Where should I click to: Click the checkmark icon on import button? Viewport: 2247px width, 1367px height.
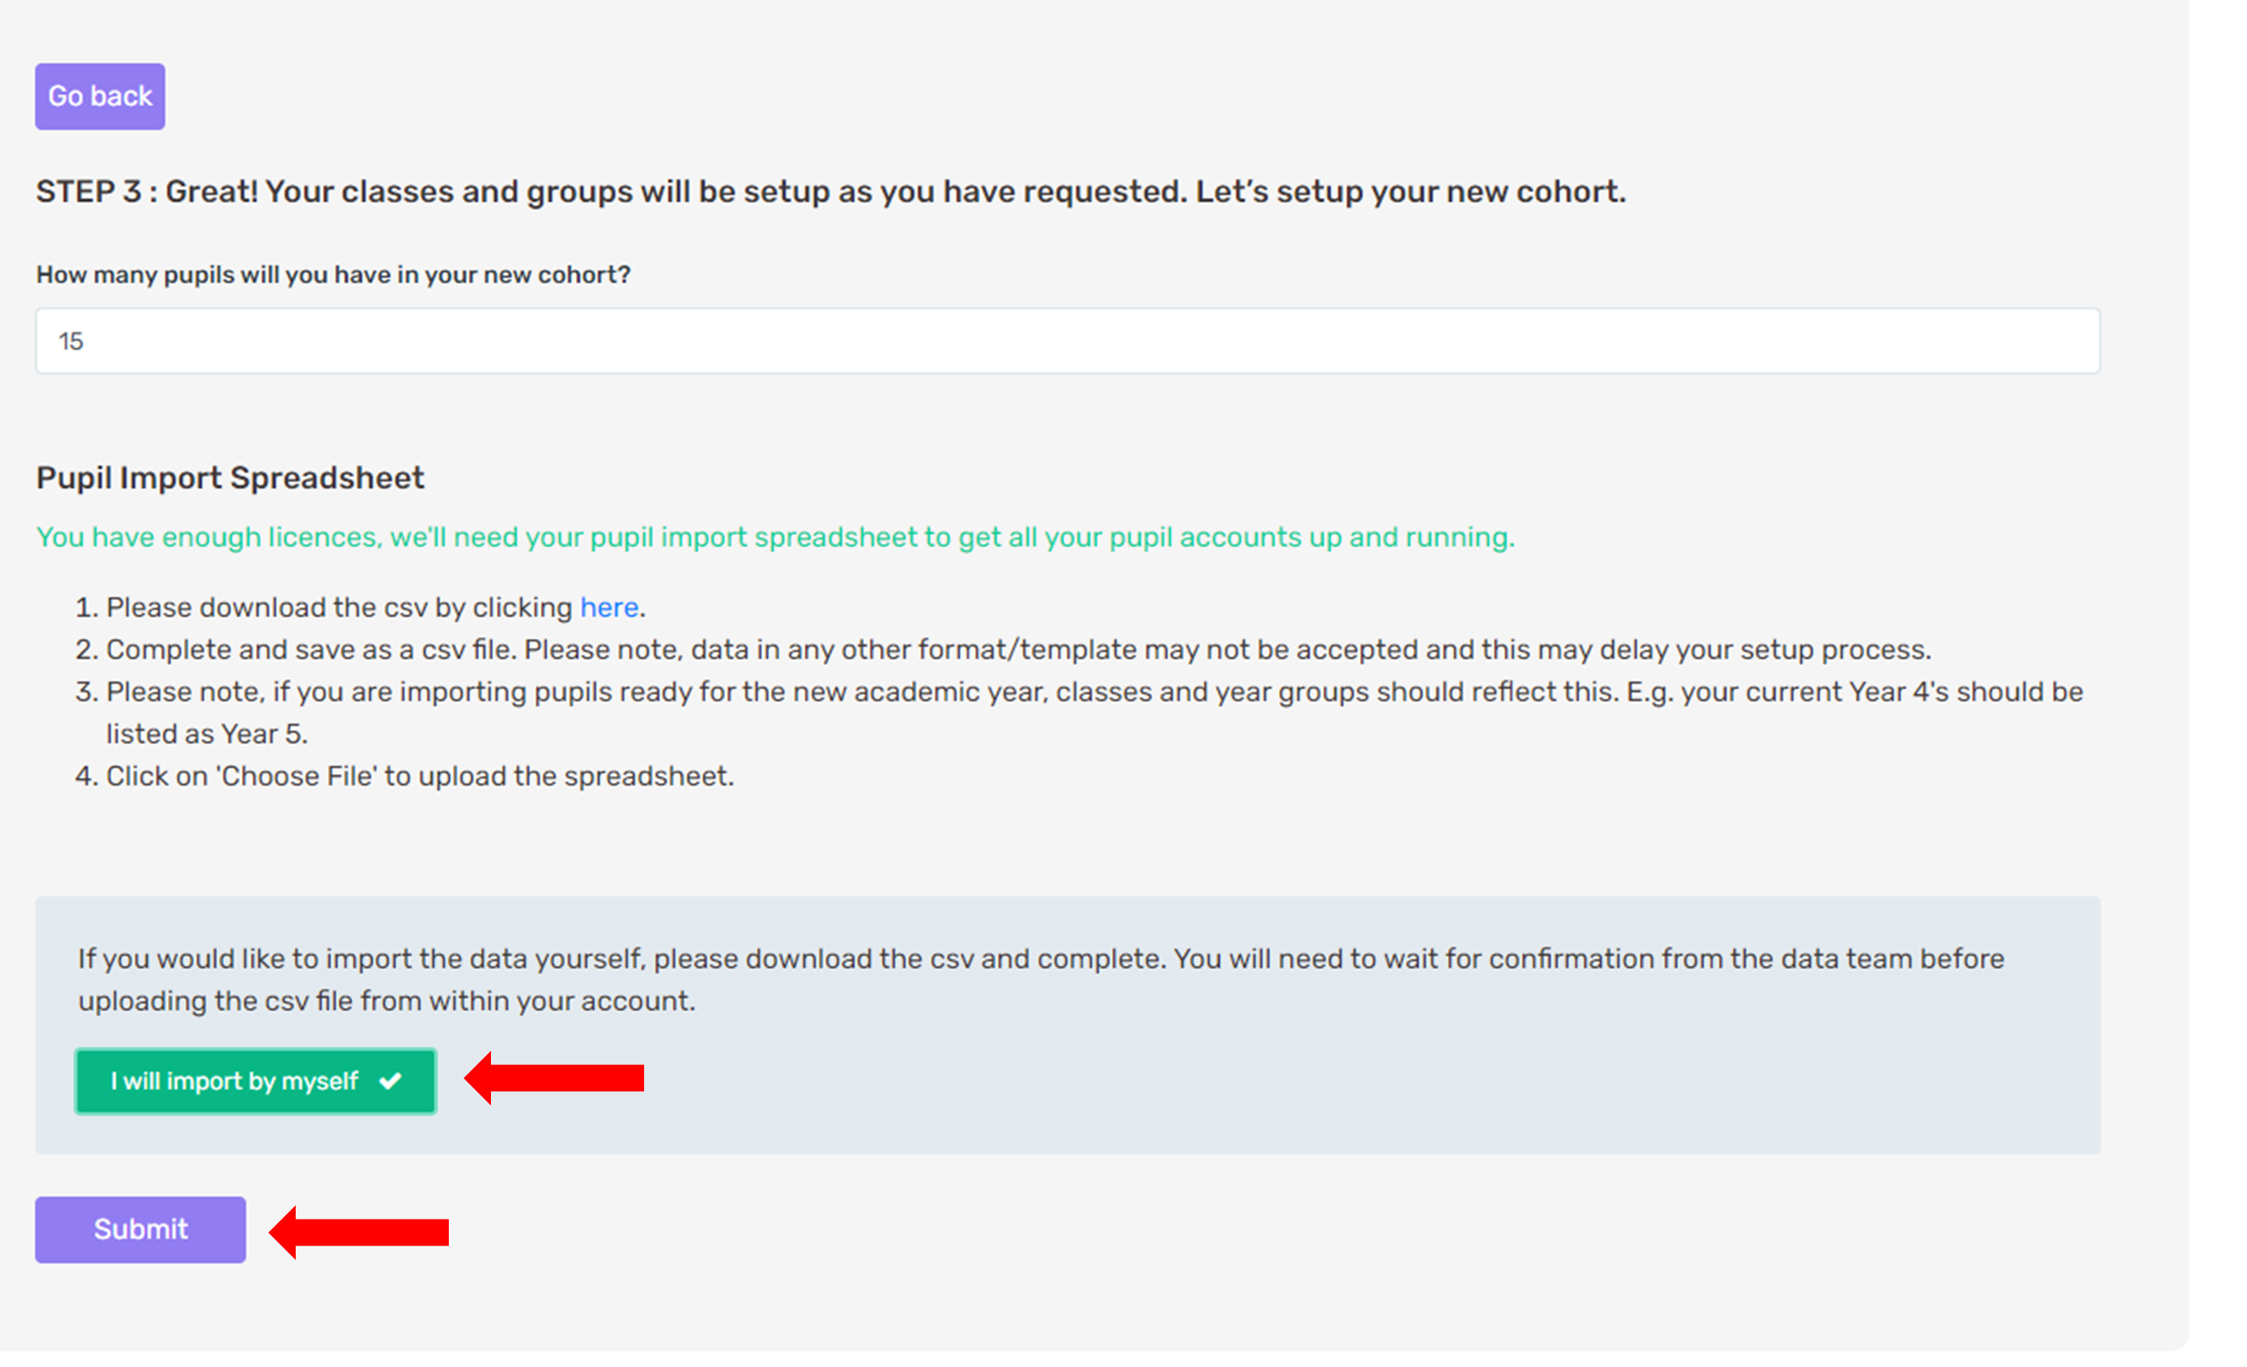tap(391, 1081)
